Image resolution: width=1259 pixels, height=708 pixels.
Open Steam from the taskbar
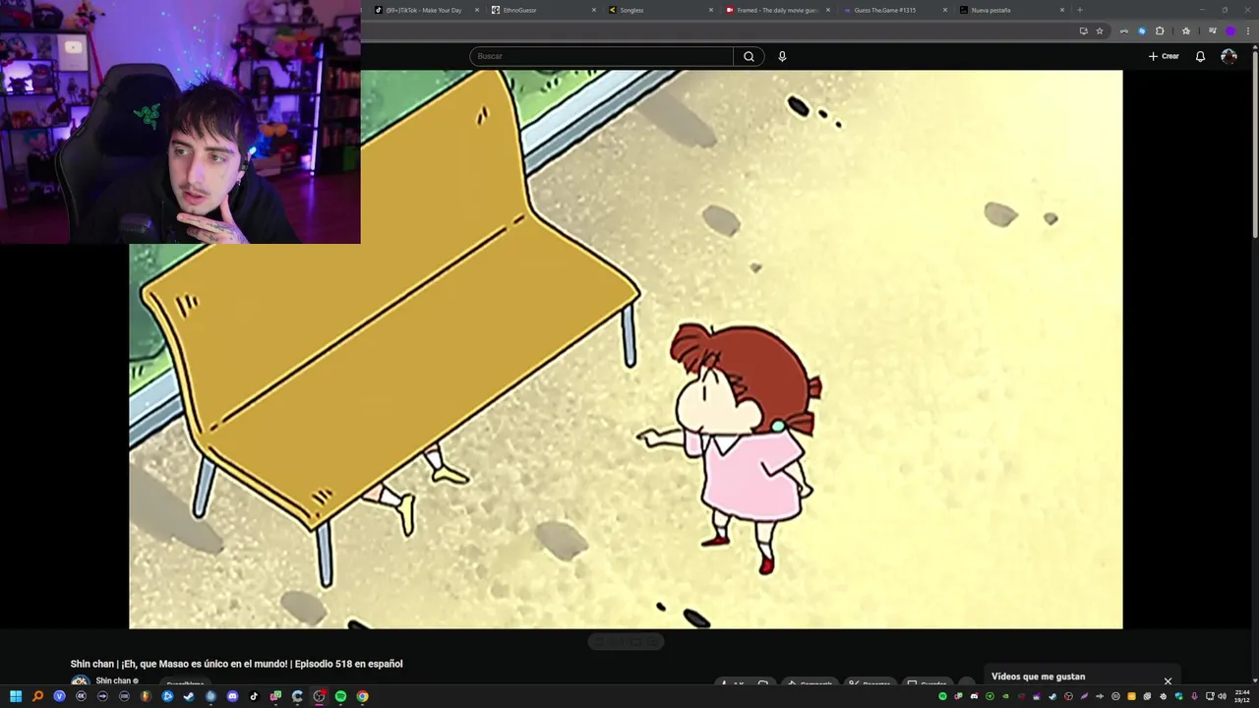coord(189,696)
